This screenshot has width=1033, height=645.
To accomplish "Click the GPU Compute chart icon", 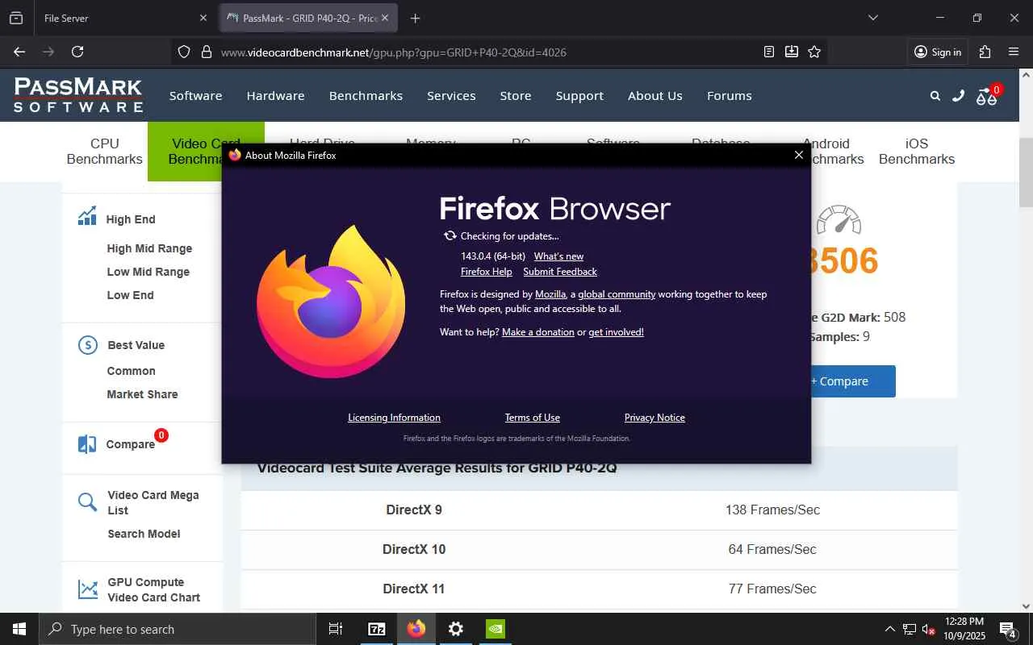I will [87, 589].
